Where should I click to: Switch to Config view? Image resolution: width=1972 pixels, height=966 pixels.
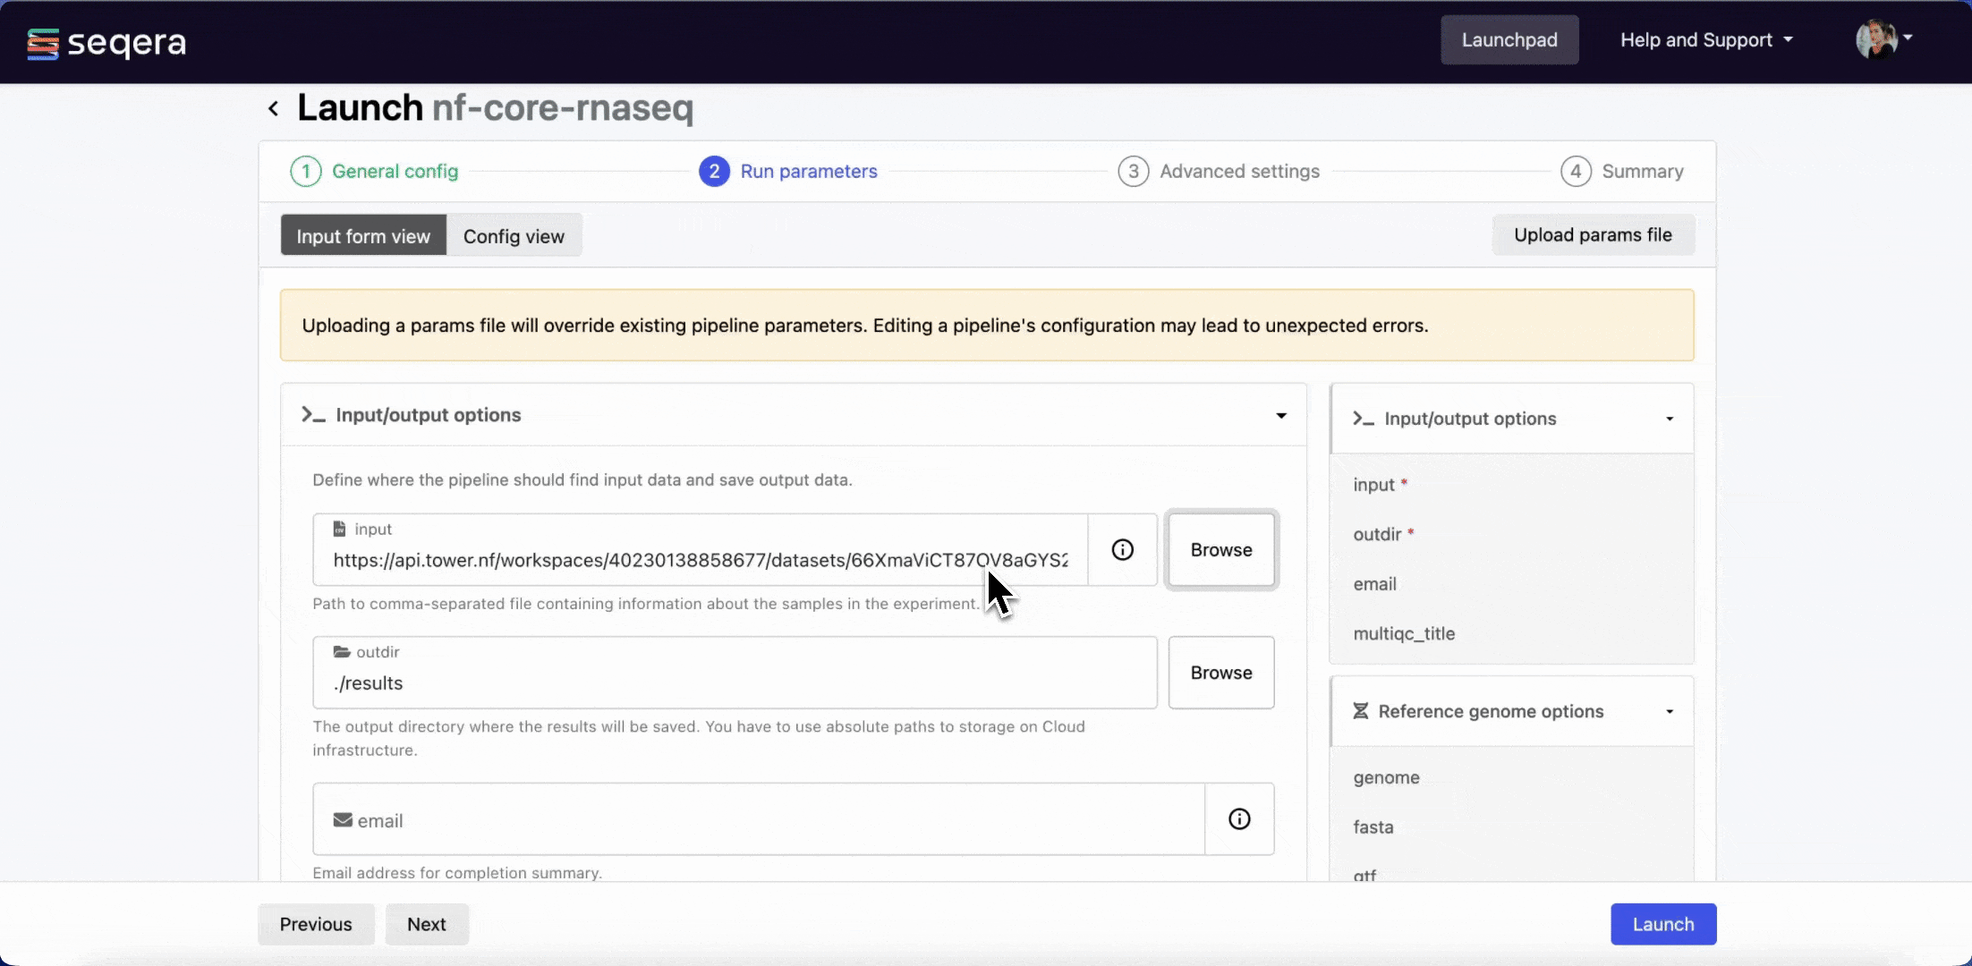(514, 235)
